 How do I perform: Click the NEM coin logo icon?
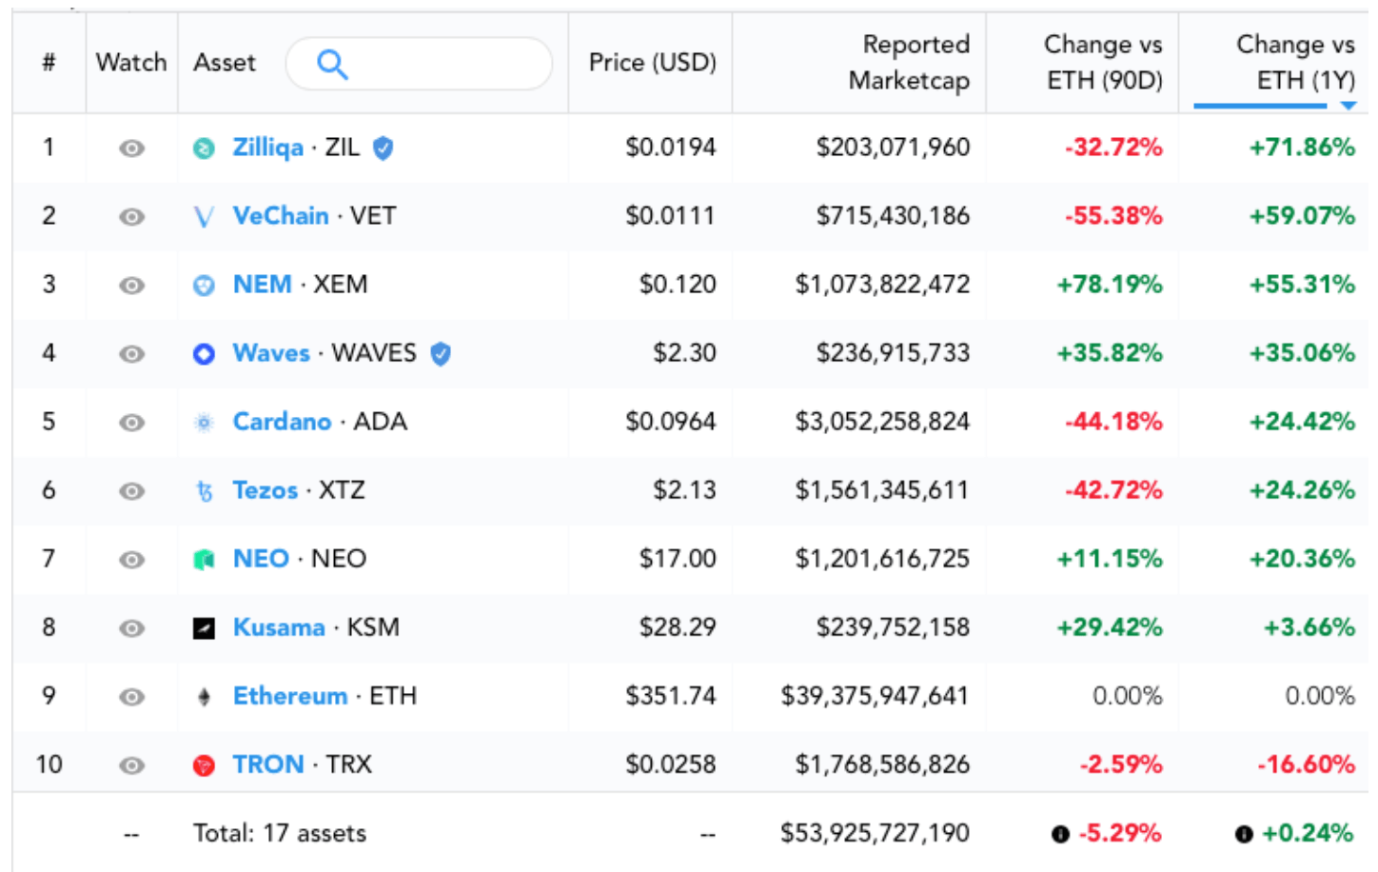(x=204, y=286)
